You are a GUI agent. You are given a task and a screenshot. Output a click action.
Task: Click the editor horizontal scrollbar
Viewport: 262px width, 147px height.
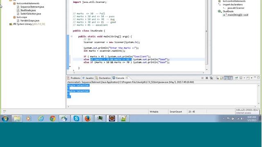(139, 73)
